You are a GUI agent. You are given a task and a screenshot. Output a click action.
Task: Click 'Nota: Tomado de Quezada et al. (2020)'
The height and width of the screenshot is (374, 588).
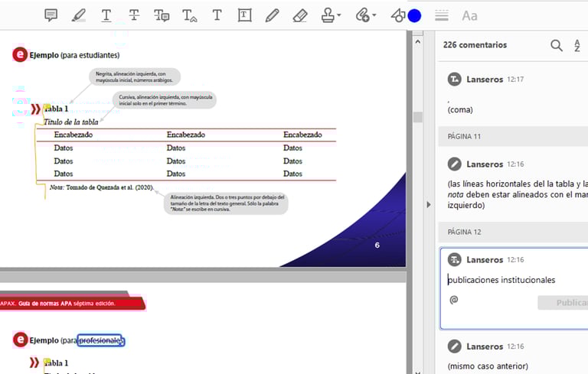pyautogui.click(x=101, y=187)
